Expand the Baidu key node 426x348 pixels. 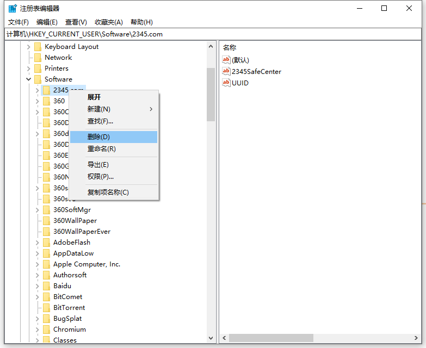(x=38, y=286)
